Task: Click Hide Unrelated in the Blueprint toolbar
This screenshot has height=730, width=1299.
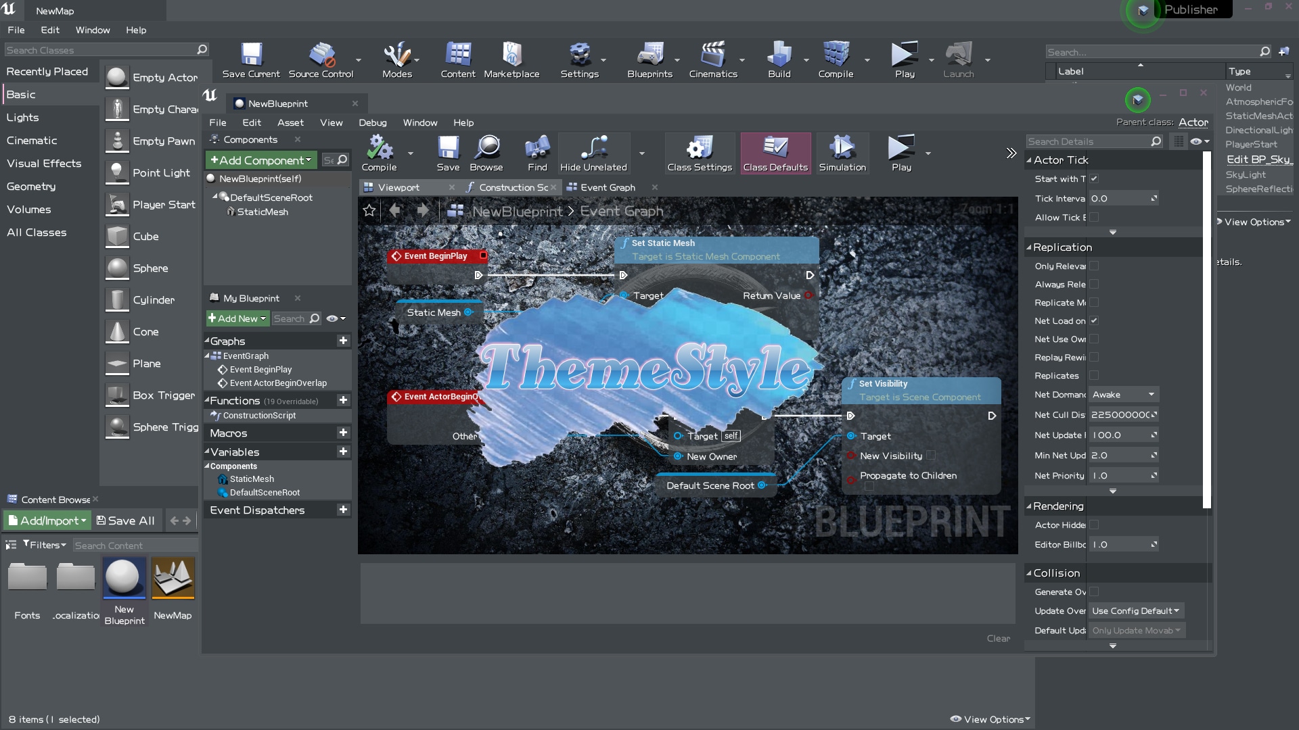Action: [x=593, y=152]
